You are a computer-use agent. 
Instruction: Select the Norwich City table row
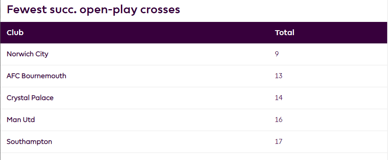tap(194, 54)
